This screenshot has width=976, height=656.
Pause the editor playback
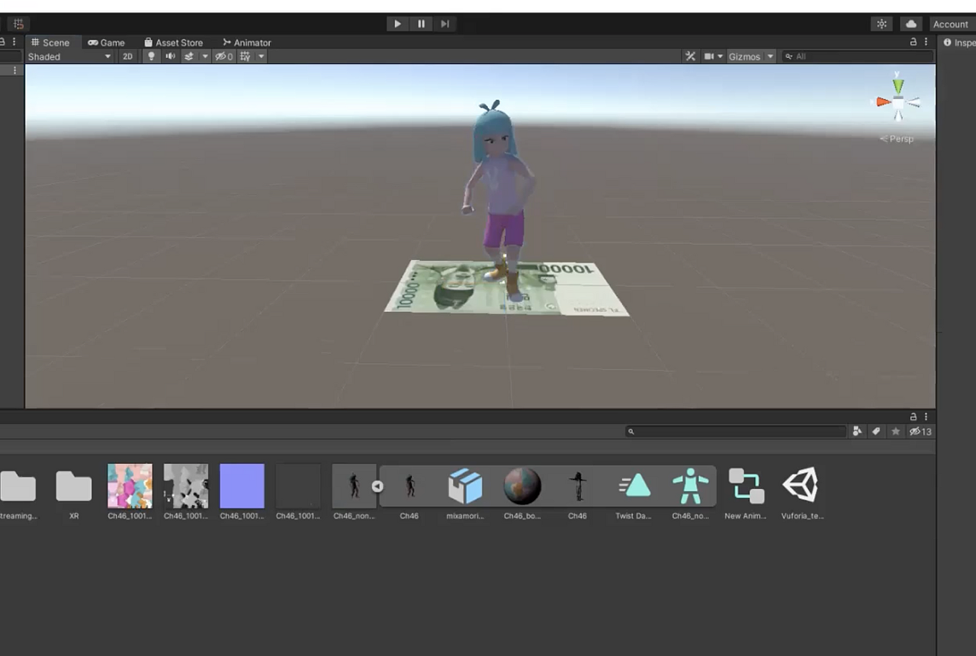(x=421, y=24)
